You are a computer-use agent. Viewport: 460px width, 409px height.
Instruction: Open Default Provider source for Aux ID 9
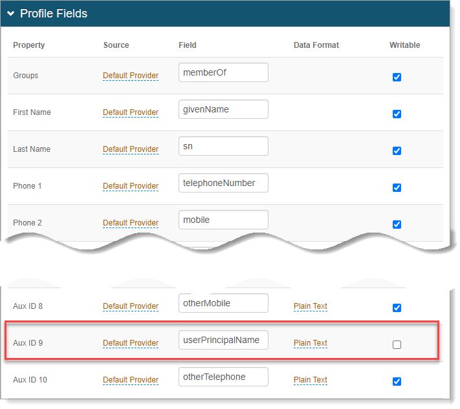tap(131, 343)
